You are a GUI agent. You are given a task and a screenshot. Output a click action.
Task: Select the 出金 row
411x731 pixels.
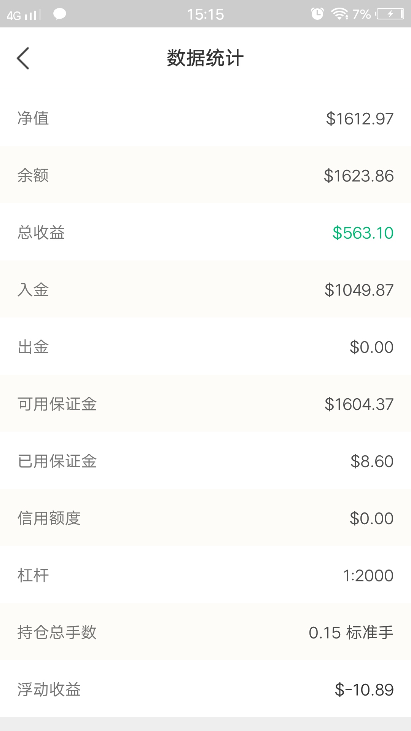(x=205, y=346)
